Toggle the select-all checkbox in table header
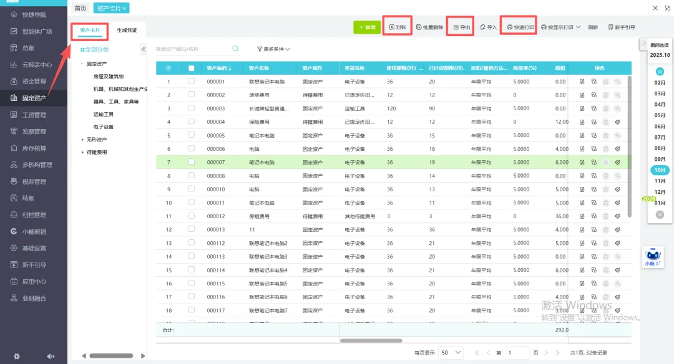Viewport: 674px width, 364px height. coord(192,69)
